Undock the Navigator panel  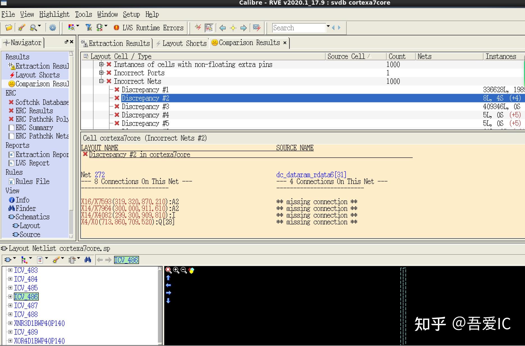coord(66,42)
